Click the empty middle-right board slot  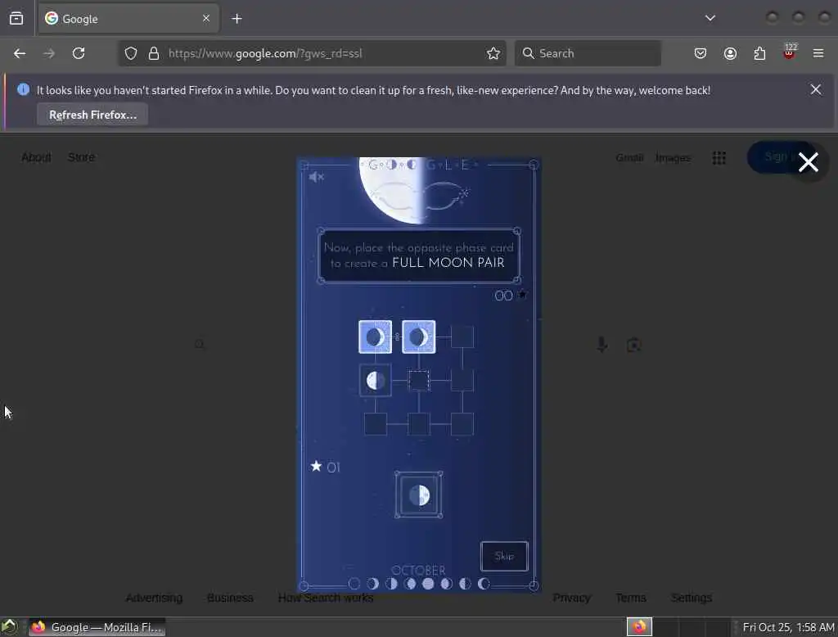tap(462, 380)
